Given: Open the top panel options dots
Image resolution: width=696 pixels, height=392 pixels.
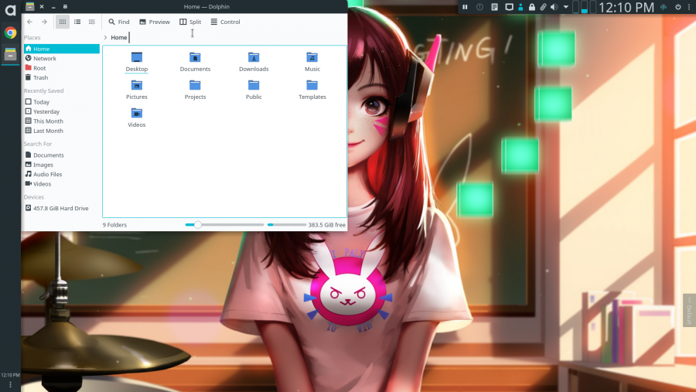Looking at the screenshot, I should tap(689, 7).
